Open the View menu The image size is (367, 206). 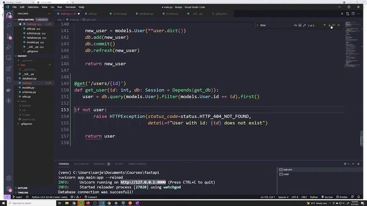click(45, 7)
